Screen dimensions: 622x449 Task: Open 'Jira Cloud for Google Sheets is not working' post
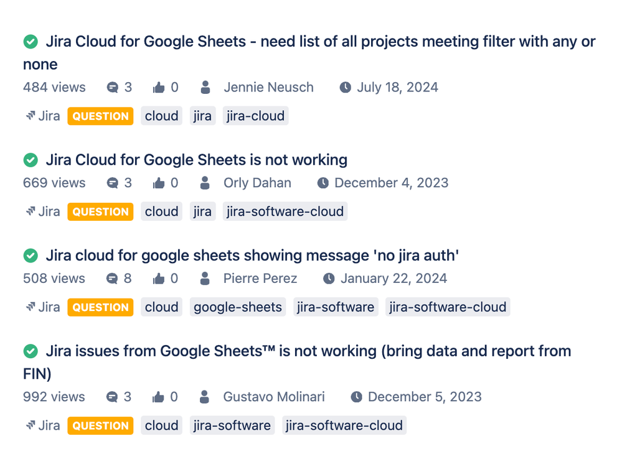pyautogui.click(x=196, y=160)
